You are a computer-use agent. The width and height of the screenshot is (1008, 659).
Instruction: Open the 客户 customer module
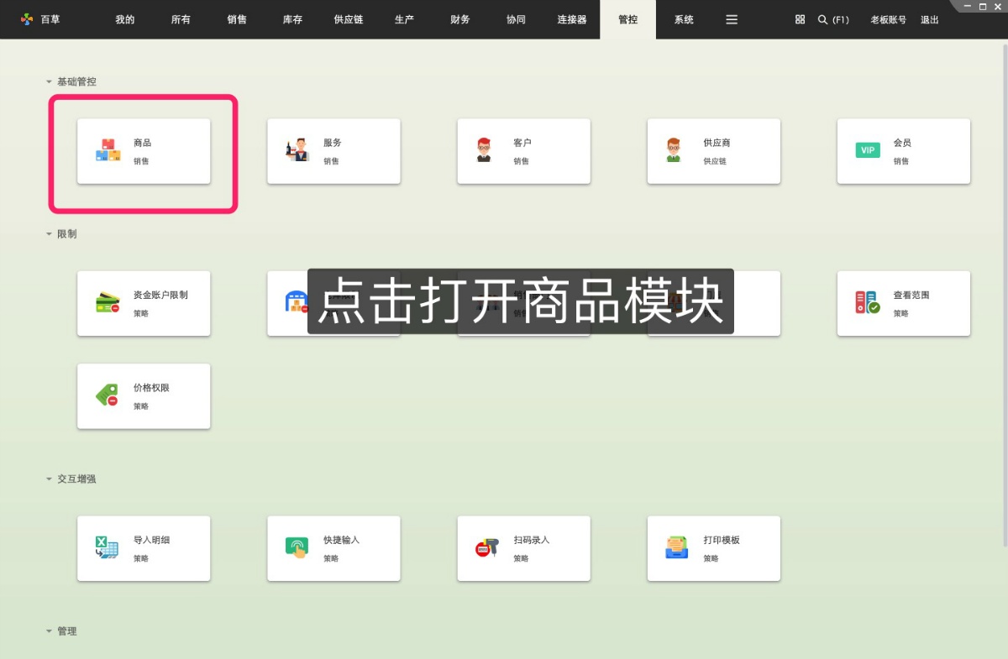(523, 151)
